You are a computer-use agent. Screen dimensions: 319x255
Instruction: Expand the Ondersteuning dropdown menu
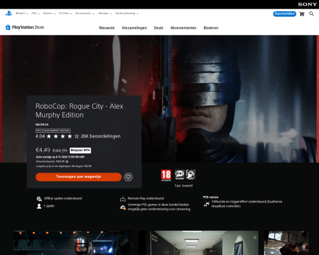127,13
